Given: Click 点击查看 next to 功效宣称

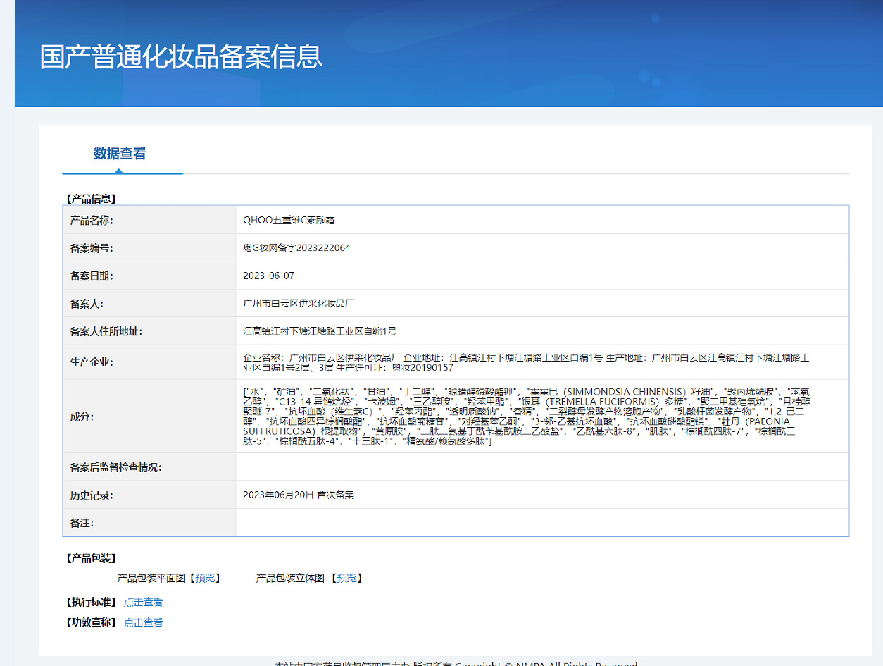Looking at the screenshot, I should click(143, 622).
